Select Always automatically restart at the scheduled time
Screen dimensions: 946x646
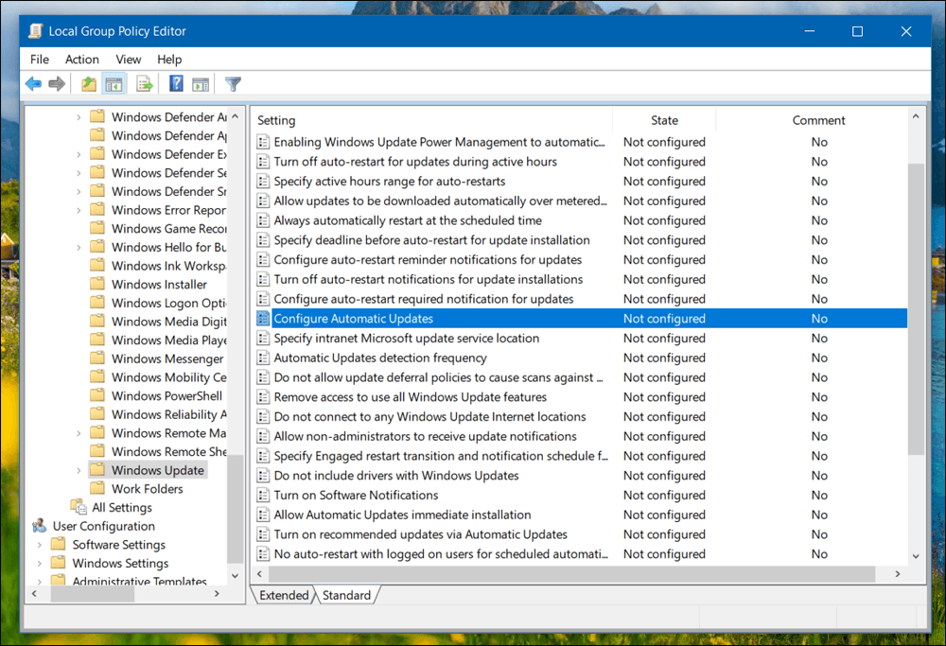point(408,220)
